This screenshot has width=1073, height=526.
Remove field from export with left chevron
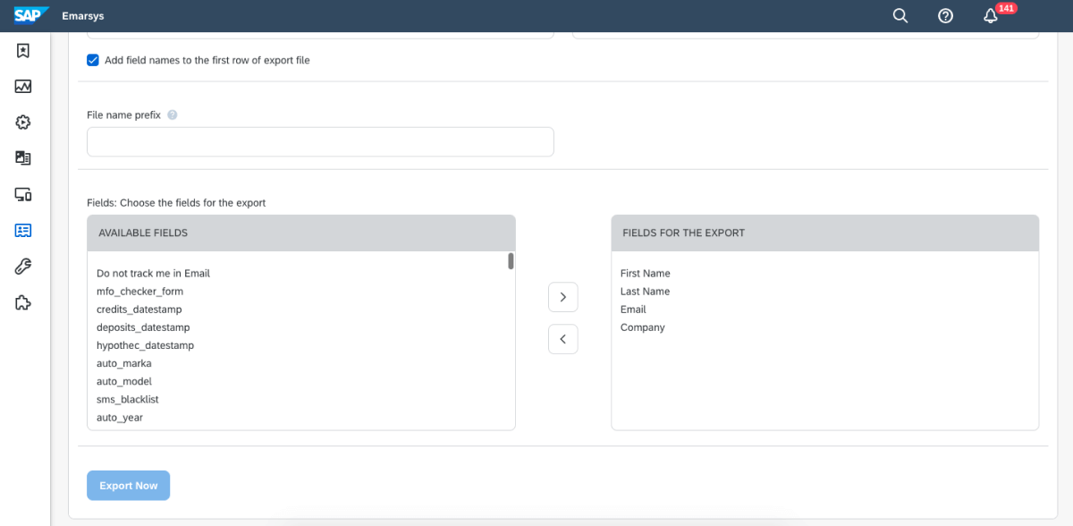pyautogui.click(x=563, y=339)
